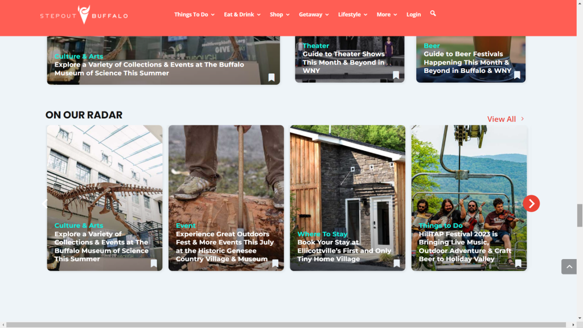
Task: Click the On Our Radar heading
Action: click(84, 115)
